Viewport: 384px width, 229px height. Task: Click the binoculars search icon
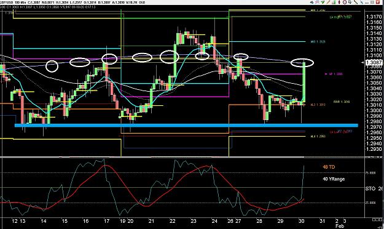tap(312, 2)
